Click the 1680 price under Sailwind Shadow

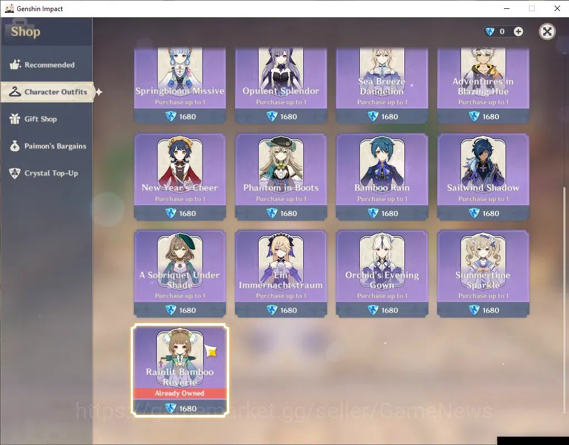[x=491, y=214]
